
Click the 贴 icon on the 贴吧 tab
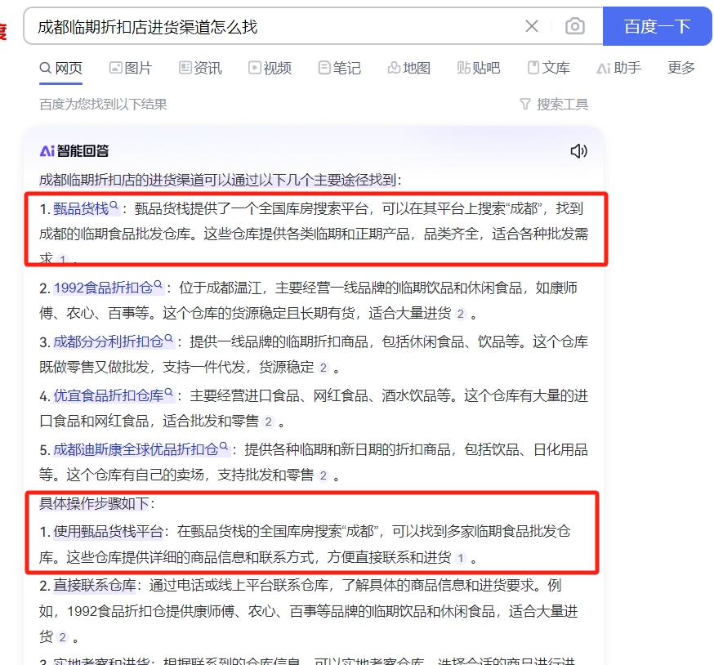coord(463,69)
